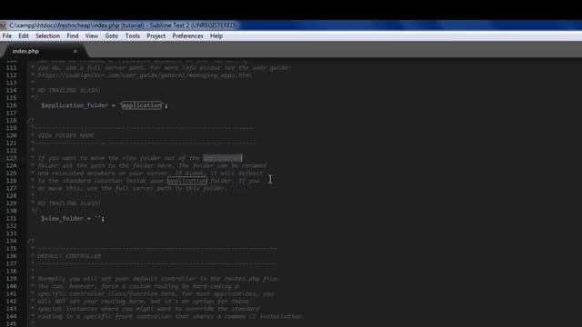This screenshot has width=582, height=327.
Task: Open the Goto menu
Action: [x=111, y=36]
